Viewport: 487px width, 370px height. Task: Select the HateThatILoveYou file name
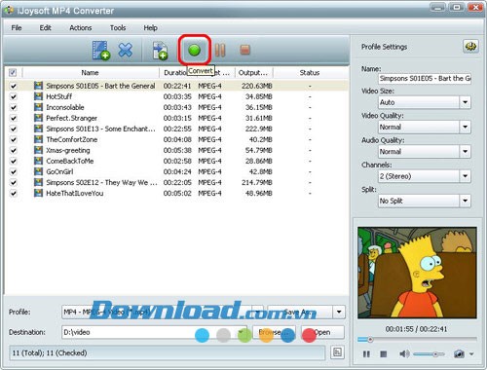pos(75,193)
